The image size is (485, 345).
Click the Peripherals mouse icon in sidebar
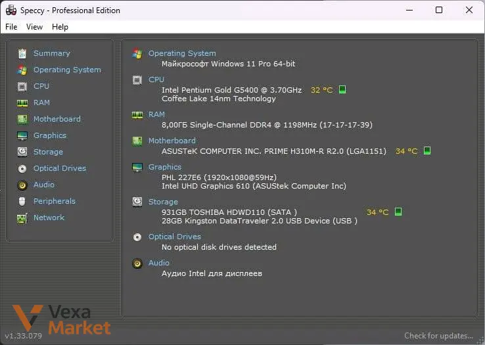tap(22, 202)
